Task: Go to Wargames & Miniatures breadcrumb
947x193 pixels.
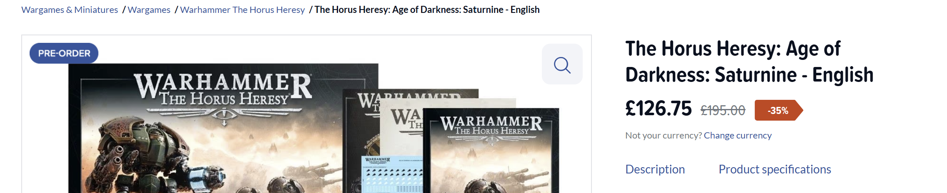Action: (x=70, y=10)
